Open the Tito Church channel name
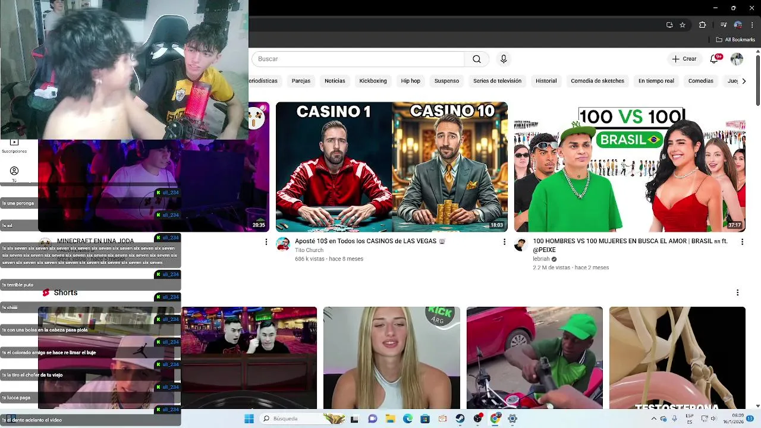This screenshot has width=761, height=428. click(x=309, y=250)
